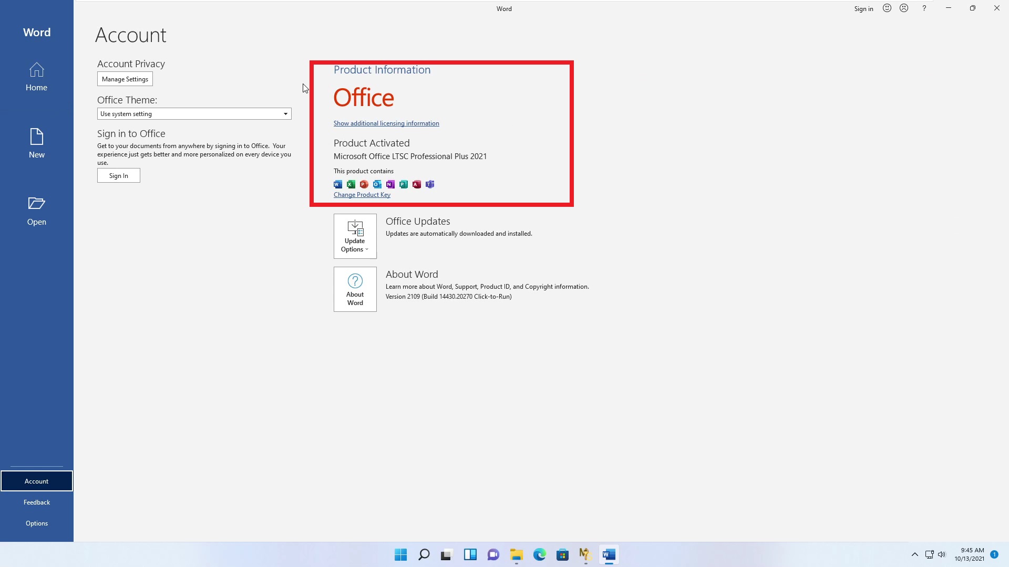1009x567 pixels.
Task: Open File Explorer from the taskbar
Action: tap(516, 555)
